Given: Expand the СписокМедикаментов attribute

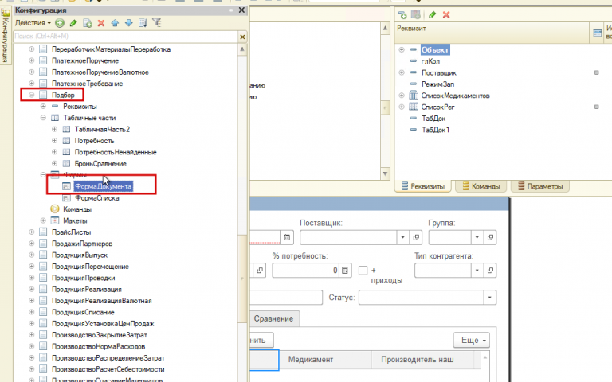Looking at the screenshot, I should 402,95.
